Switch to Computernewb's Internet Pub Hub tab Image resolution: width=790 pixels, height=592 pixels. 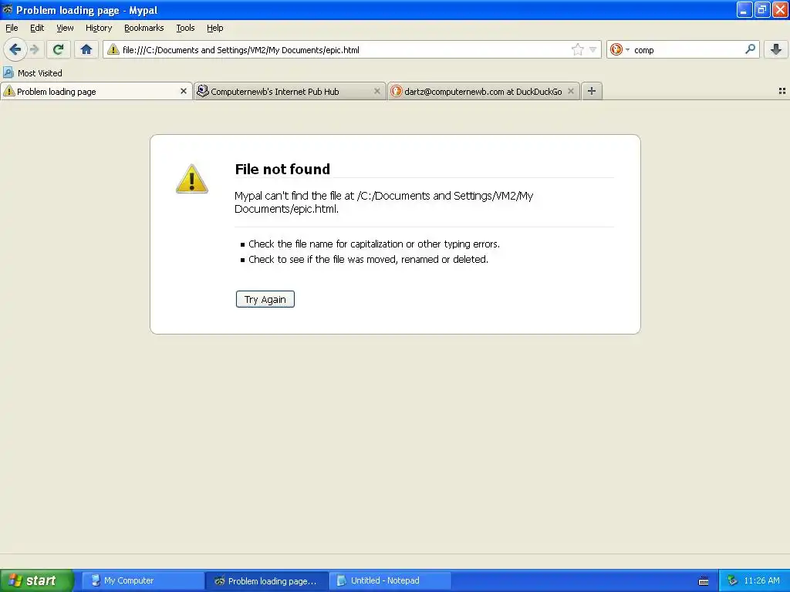pos(290,91)
